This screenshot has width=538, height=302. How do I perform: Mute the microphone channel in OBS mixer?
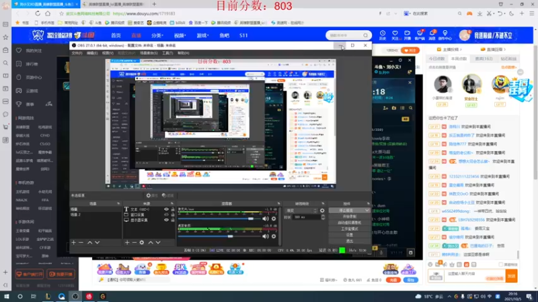click(266, 219)
